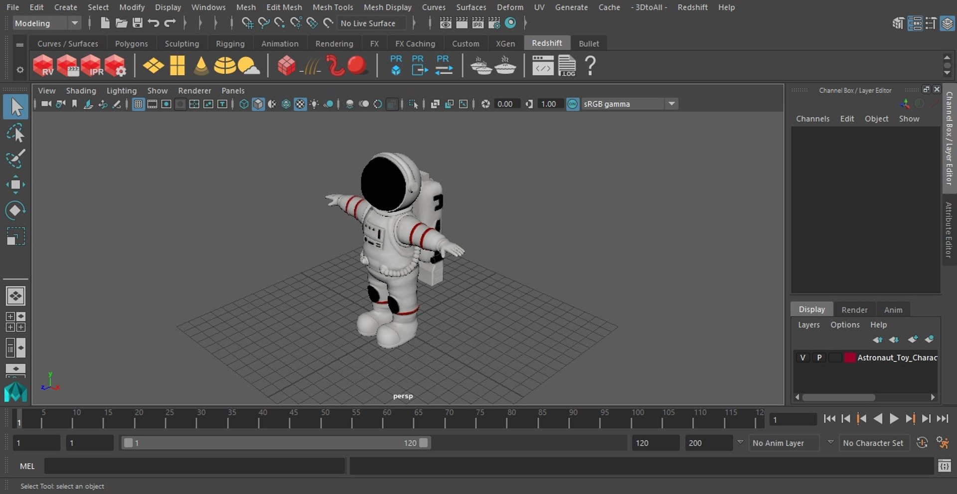Open the Redshift LOG icon
957x494 pixels.
tap(567, 66)
